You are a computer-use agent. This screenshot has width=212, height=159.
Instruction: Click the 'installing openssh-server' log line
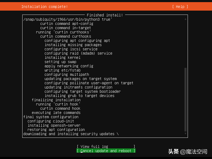pos(54,125)
